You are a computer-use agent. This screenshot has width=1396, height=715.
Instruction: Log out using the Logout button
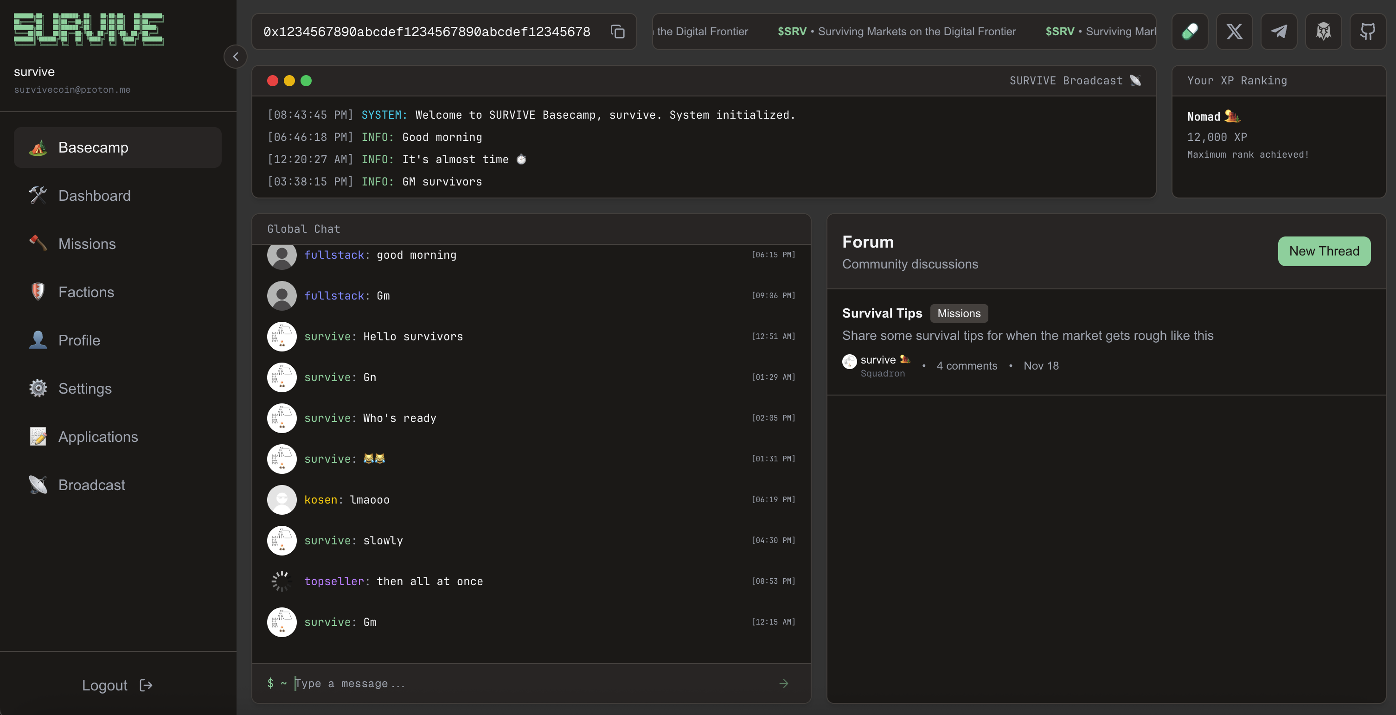pos(118,685)
